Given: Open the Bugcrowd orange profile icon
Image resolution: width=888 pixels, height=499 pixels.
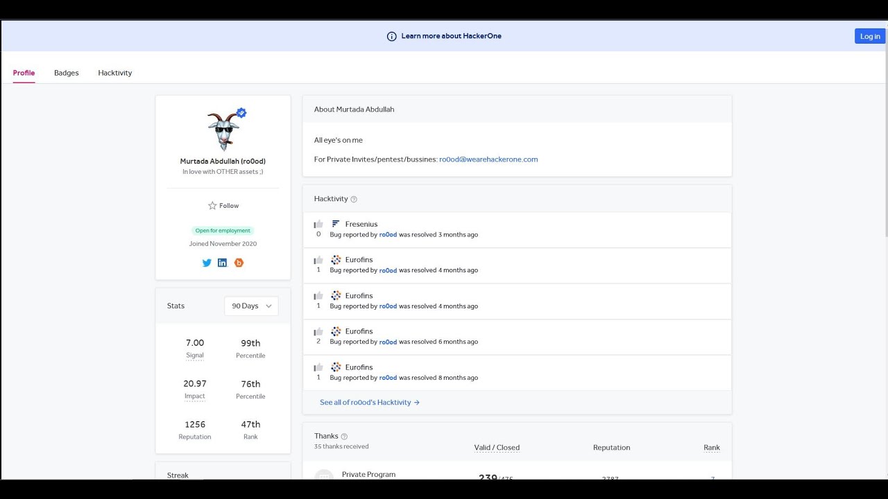Looking at the screenshot, I should [239, 263].
